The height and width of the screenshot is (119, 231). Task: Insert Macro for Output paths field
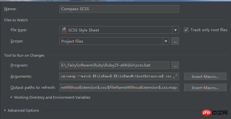[x=205, y=88]
